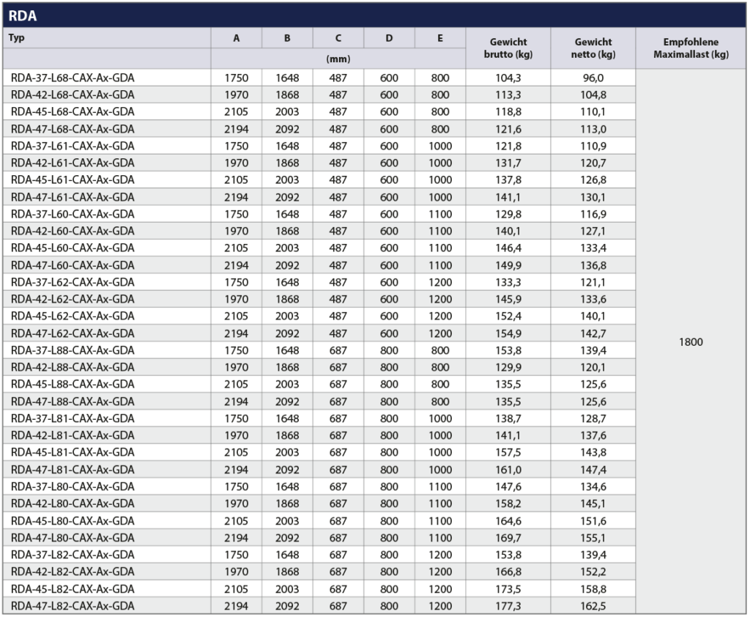This screenshot has width=750, height=617.
Task: Select gross weight value 177,3
Action: tap(508, 606)
